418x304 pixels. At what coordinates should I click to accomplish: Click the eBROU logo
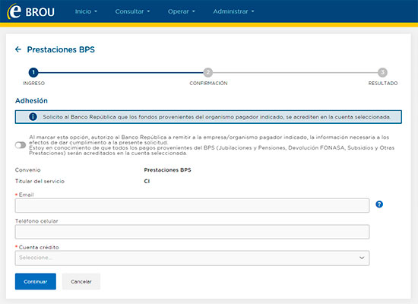tap(31, 11)
